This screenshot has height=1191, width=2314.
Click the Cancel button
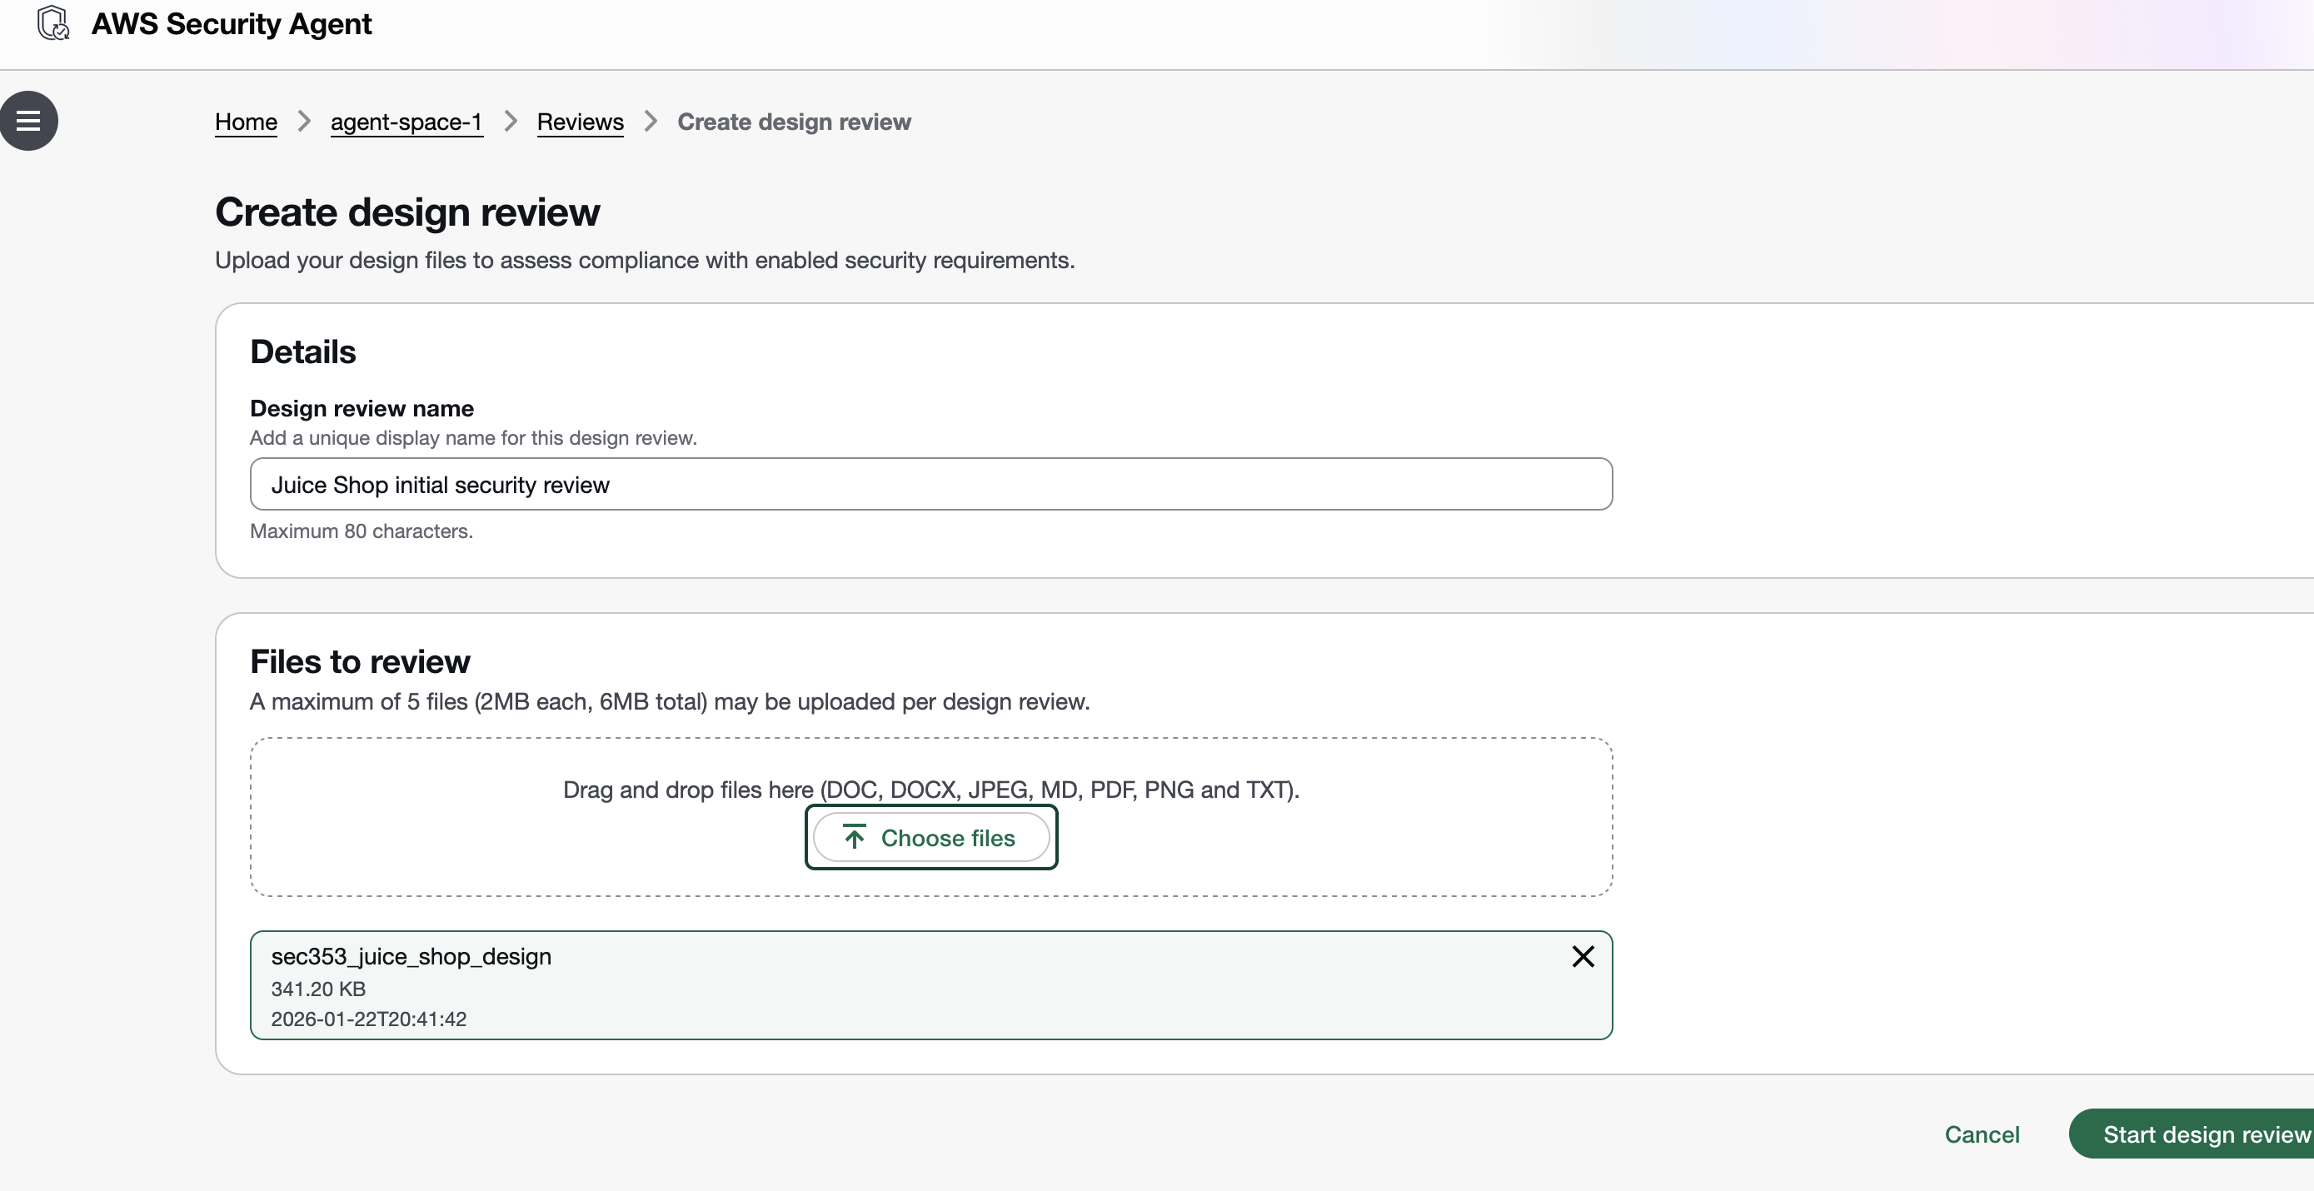[x=1982, y=1134]
